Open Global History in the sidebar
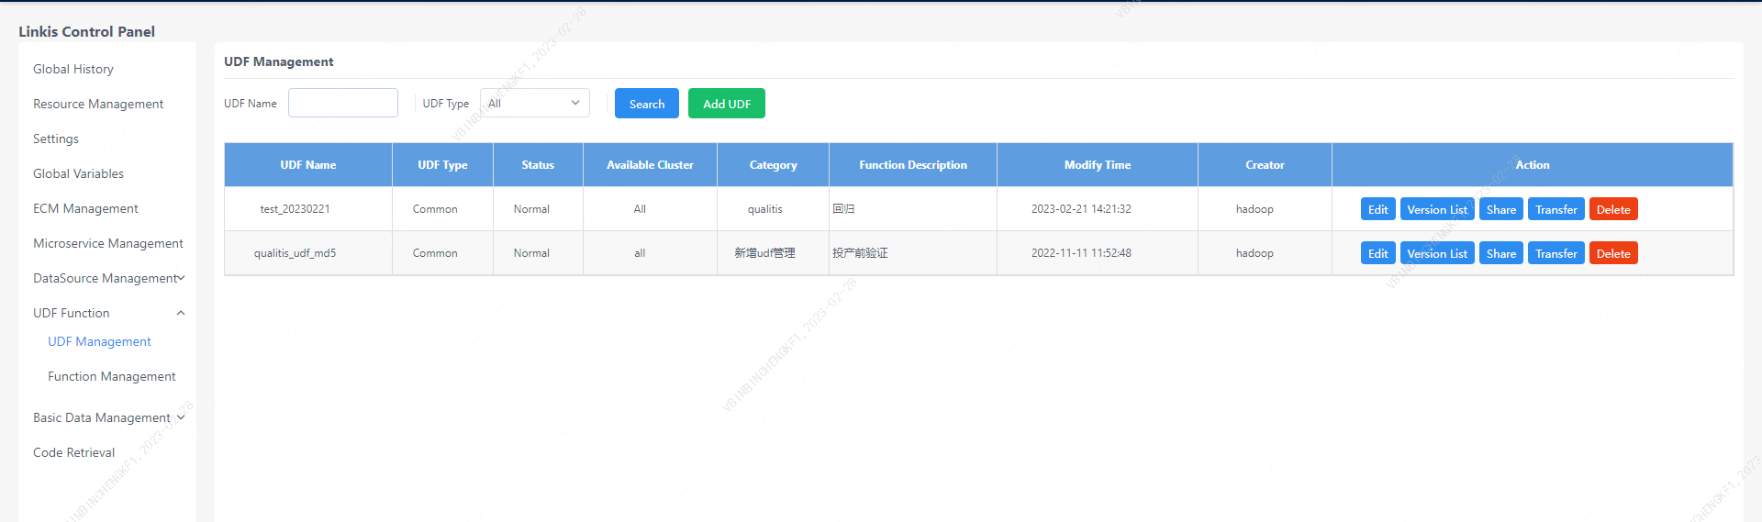This screenshot has height=522, width=1762. (x=73, y=69)
